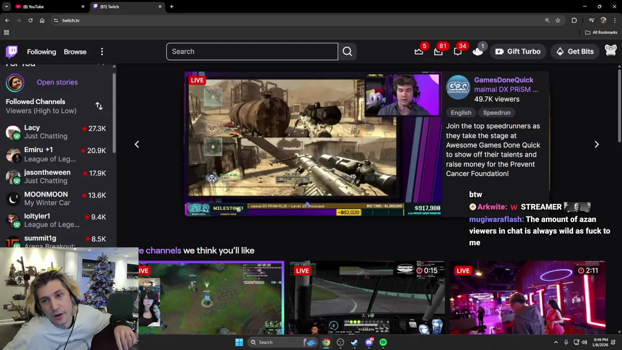Open loltyler1's channel in the sidebar
622x350 pixels.
point(56,220)
